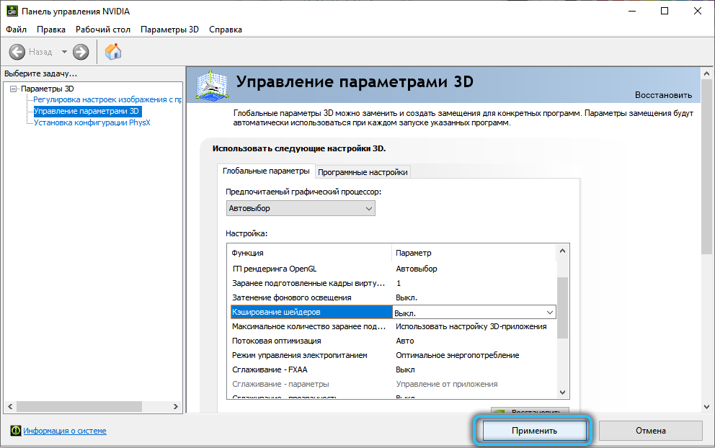This screenshot has height=448, width=715.
Task: Switch to the Программные настройки tab
Action: coord(363,172)
